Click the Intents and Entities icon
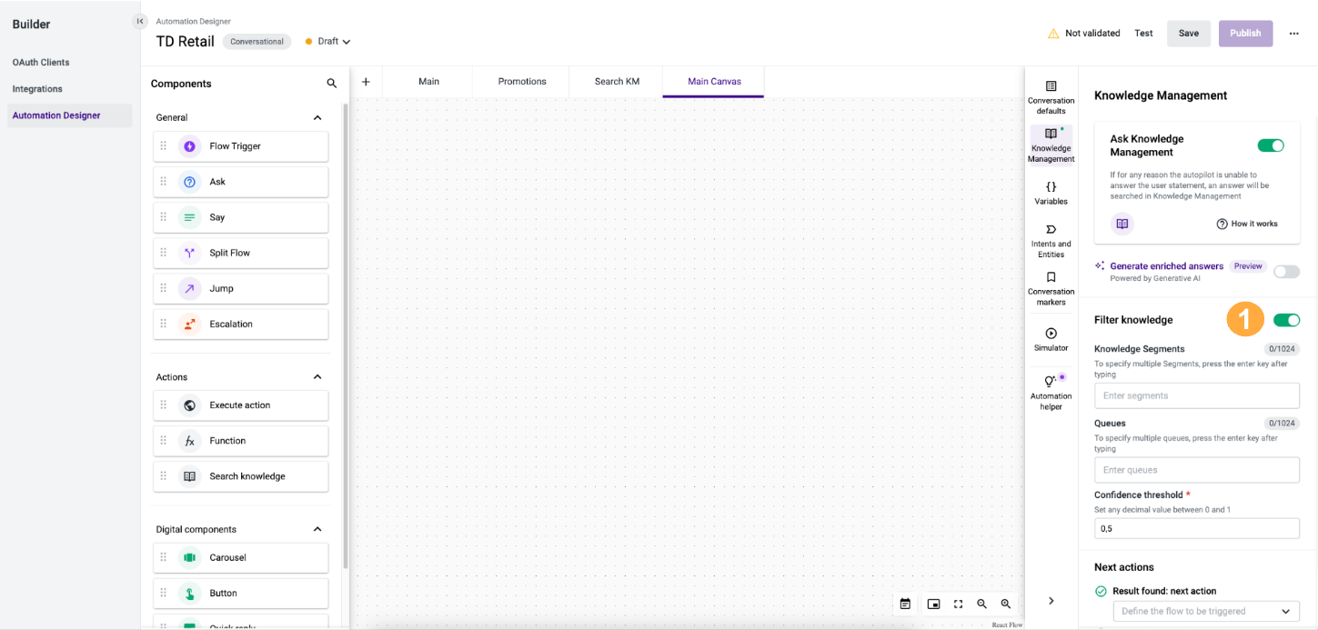 point(1051,229)
